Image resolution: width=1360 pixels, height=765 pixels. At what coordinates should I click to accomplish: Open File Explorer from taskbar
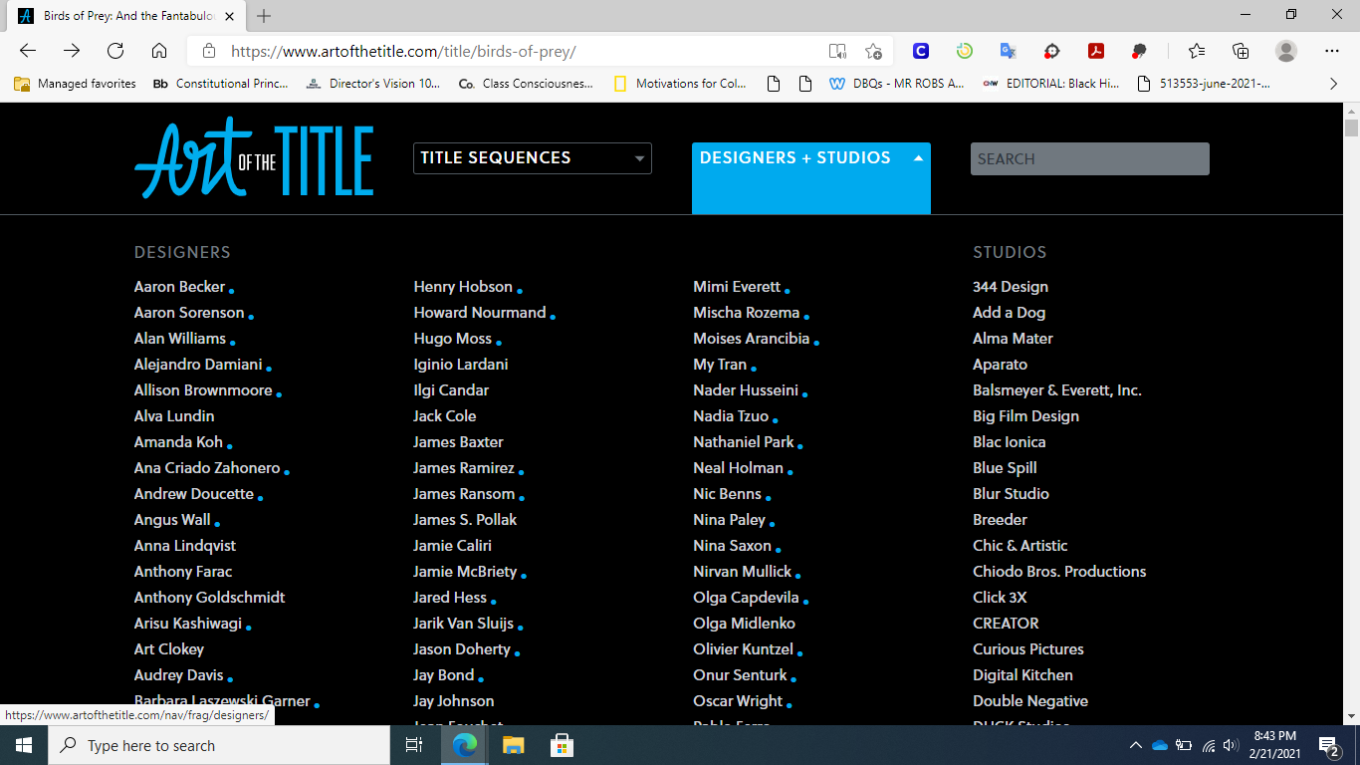513,745
